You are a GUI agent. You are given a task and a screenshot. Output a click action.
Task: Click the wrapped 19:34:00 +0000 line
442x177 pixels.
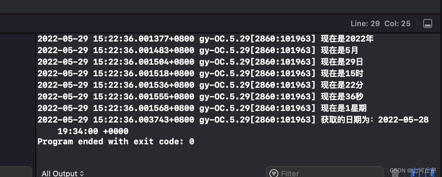[93, 131]
